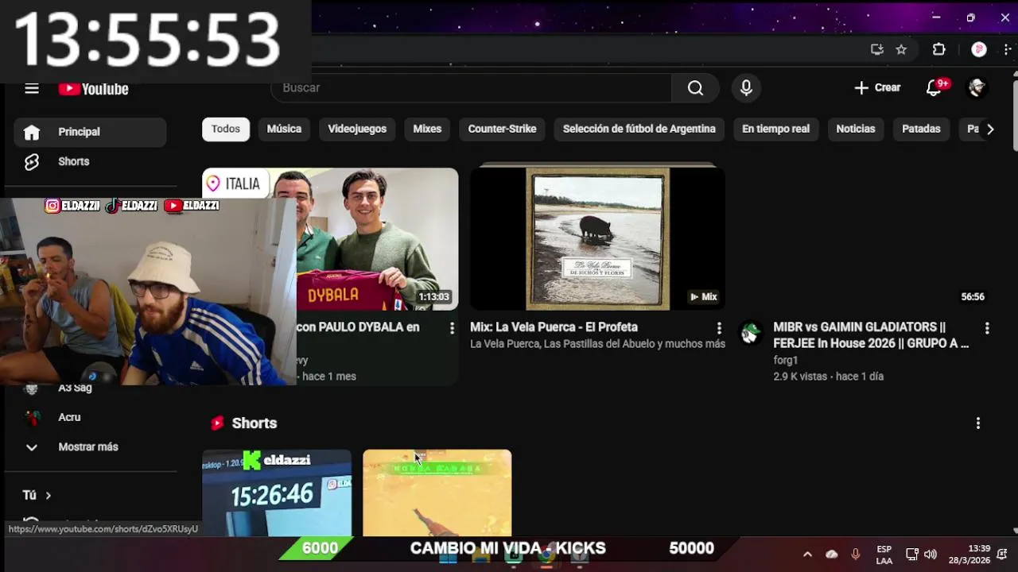1018x572 pixels.
Task: Click the YouTube logo
Action: tap(93, 89)
